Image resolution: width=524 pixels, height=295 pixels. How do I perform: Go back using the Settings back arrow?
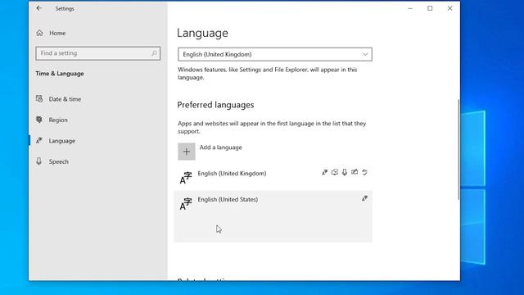click(x=39, y=8)
